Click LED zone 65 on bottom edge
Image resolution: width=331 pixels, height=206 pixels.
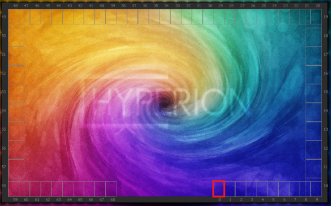point(78,189)
